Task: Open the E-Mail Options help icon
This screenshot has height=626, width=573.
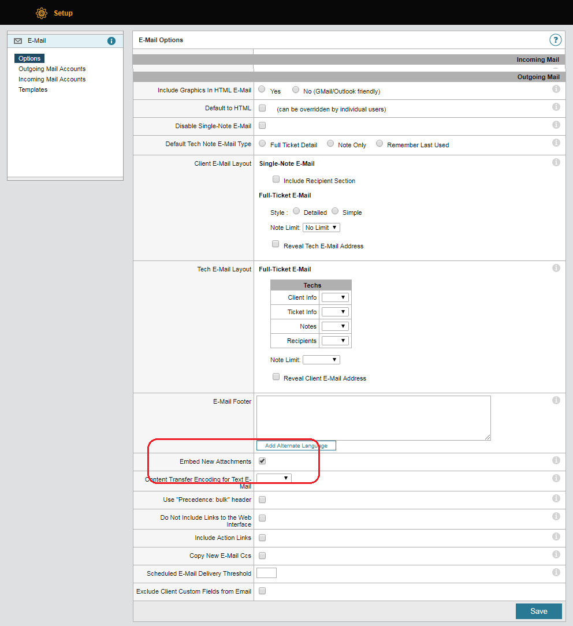Action: pyautogui.click(x=555, y=40)
